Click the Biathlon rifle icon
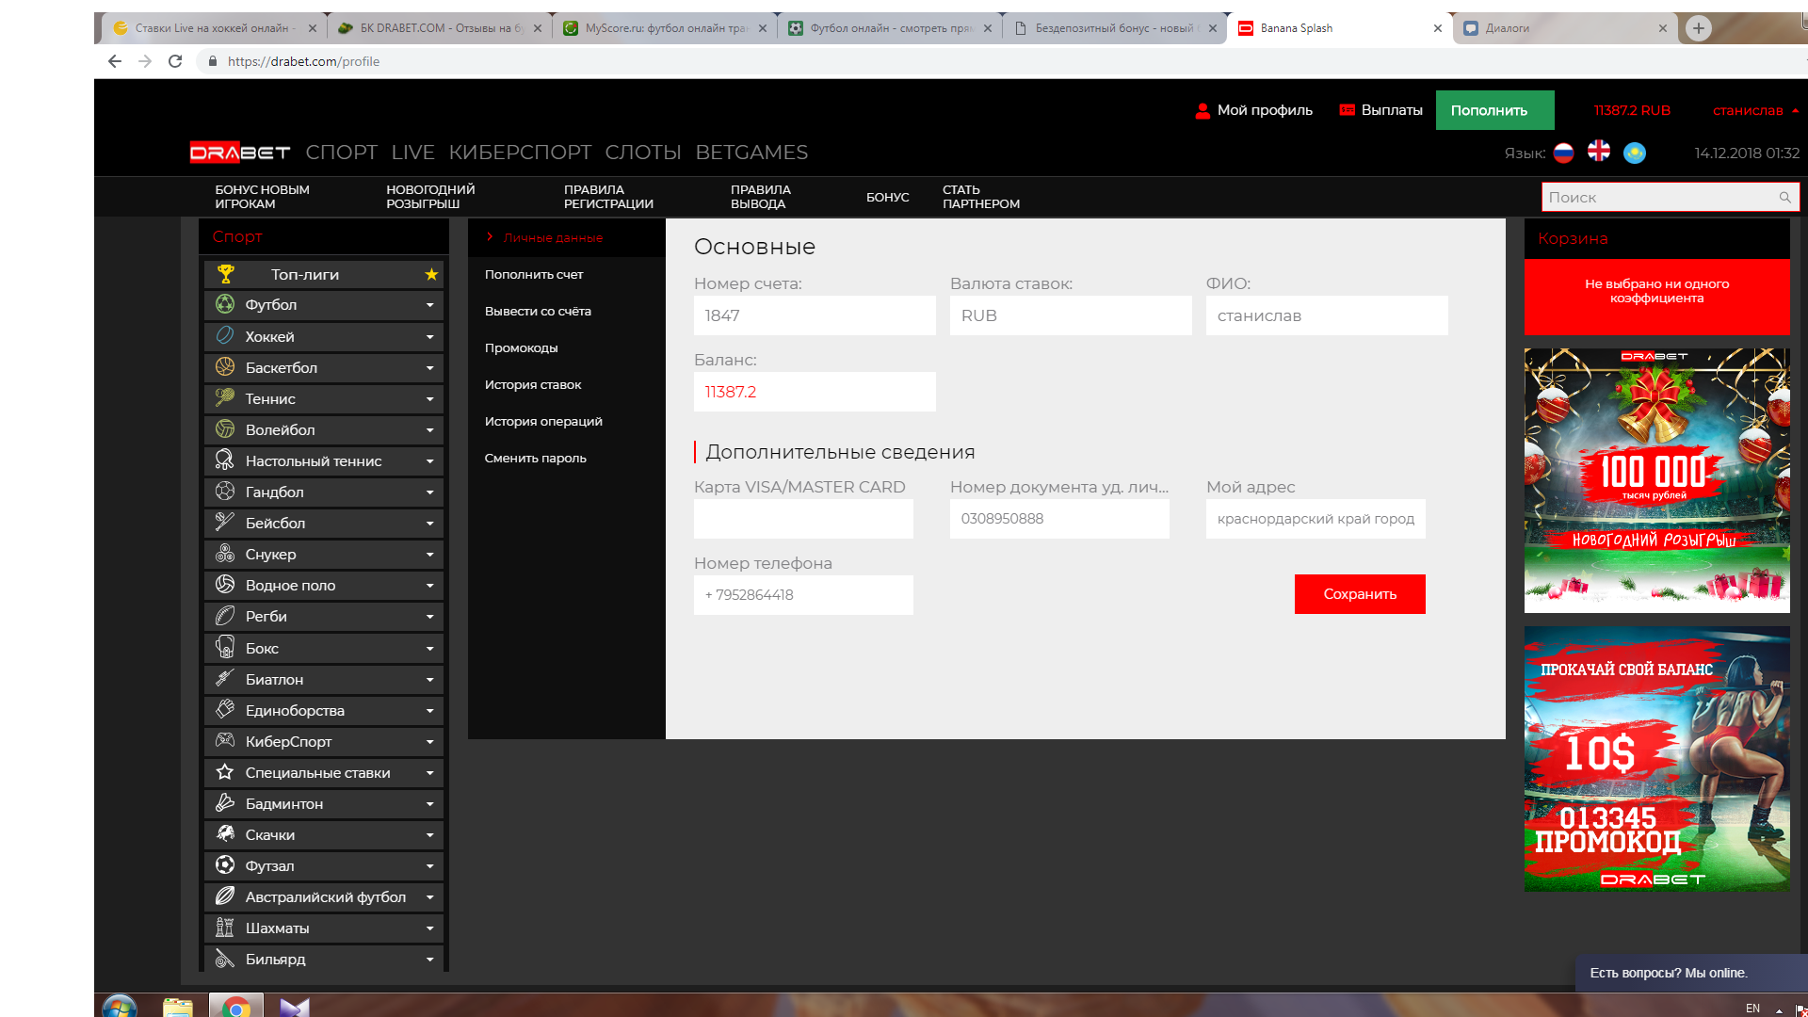 [225, 678]
